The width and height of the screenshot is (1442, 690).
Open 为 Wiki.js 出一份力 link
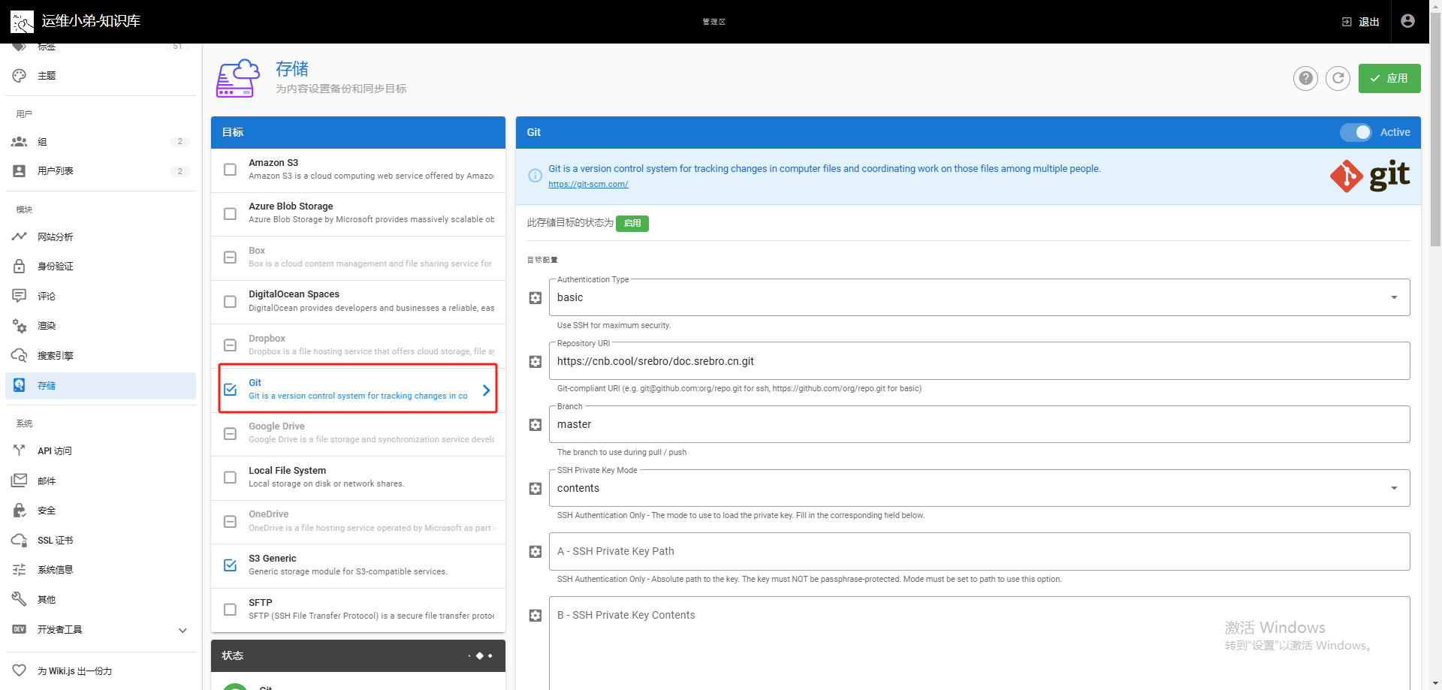click(x=101, y=670)
